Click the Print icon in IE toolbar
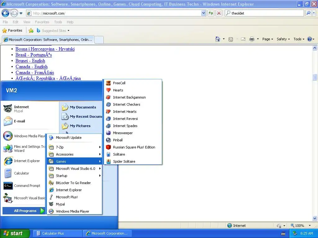This screenshot has height=238, width=318. 252,39
